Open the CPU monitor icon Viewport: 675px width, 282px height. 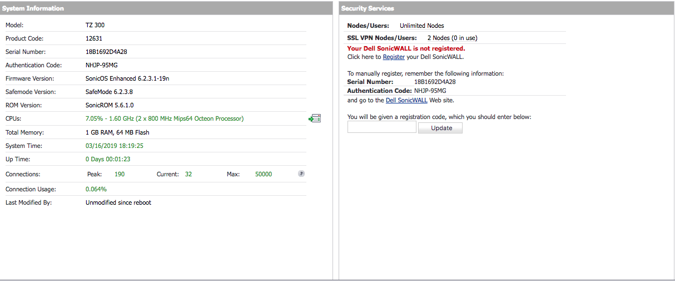315,118
